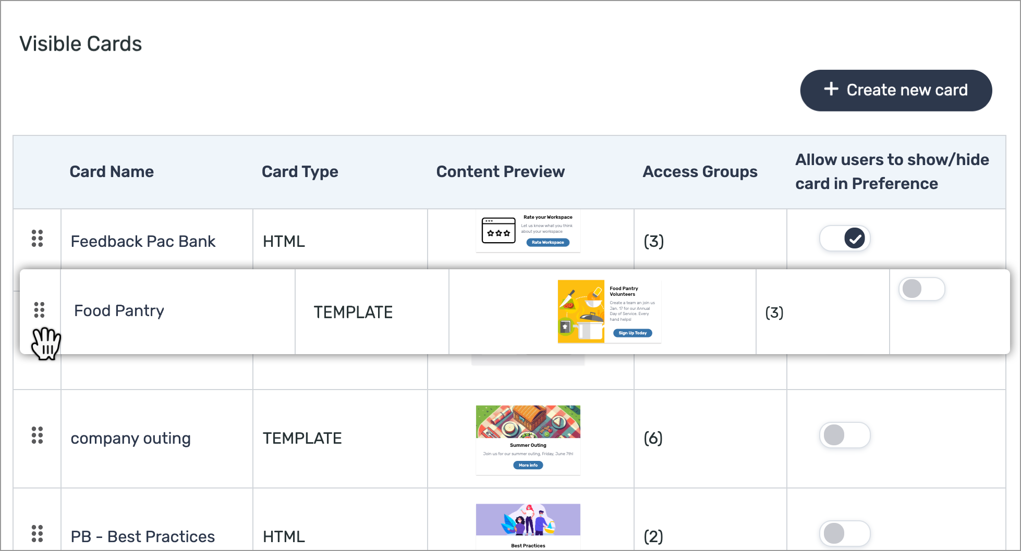Click TEMPLATE type cell of company outing
The width and height of the screenshot is (1021, 551).
302,438
